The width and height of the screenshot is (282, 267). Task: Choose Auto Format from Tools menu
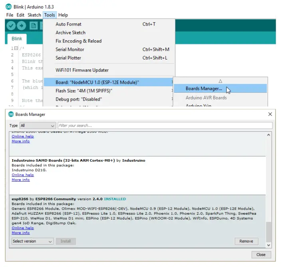pyautogui.click(x=109, y=24)
